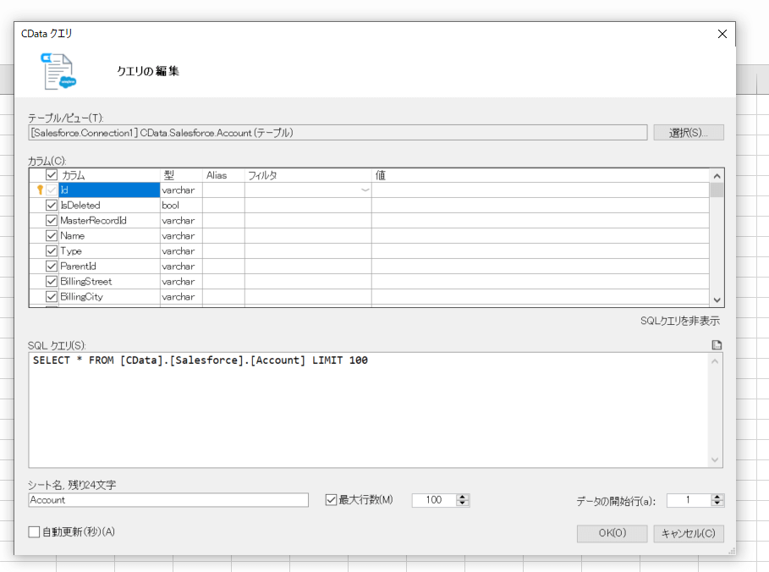Click inside the SQL query text area
Screen dimensions: 769x572
point(368,410)
